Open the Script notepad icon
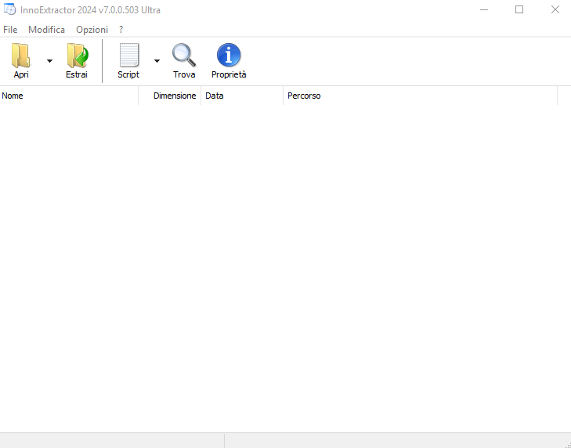 pyautogui.click(x=129, y=55)
